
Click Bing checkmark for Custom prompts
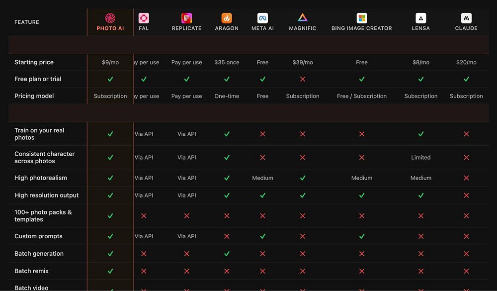[x=362, y=236]
